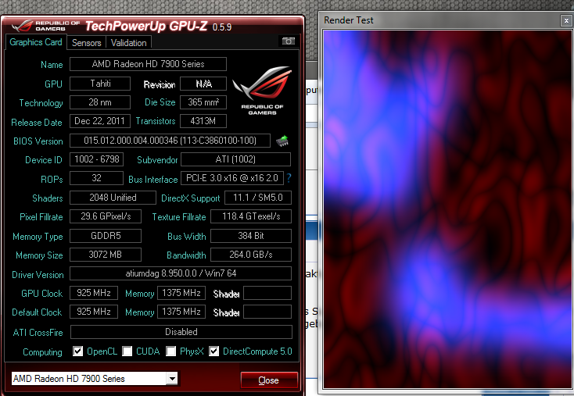Click the Render Test animation canvas
This screenshot has width=574, height=396.
click(447, 209)
